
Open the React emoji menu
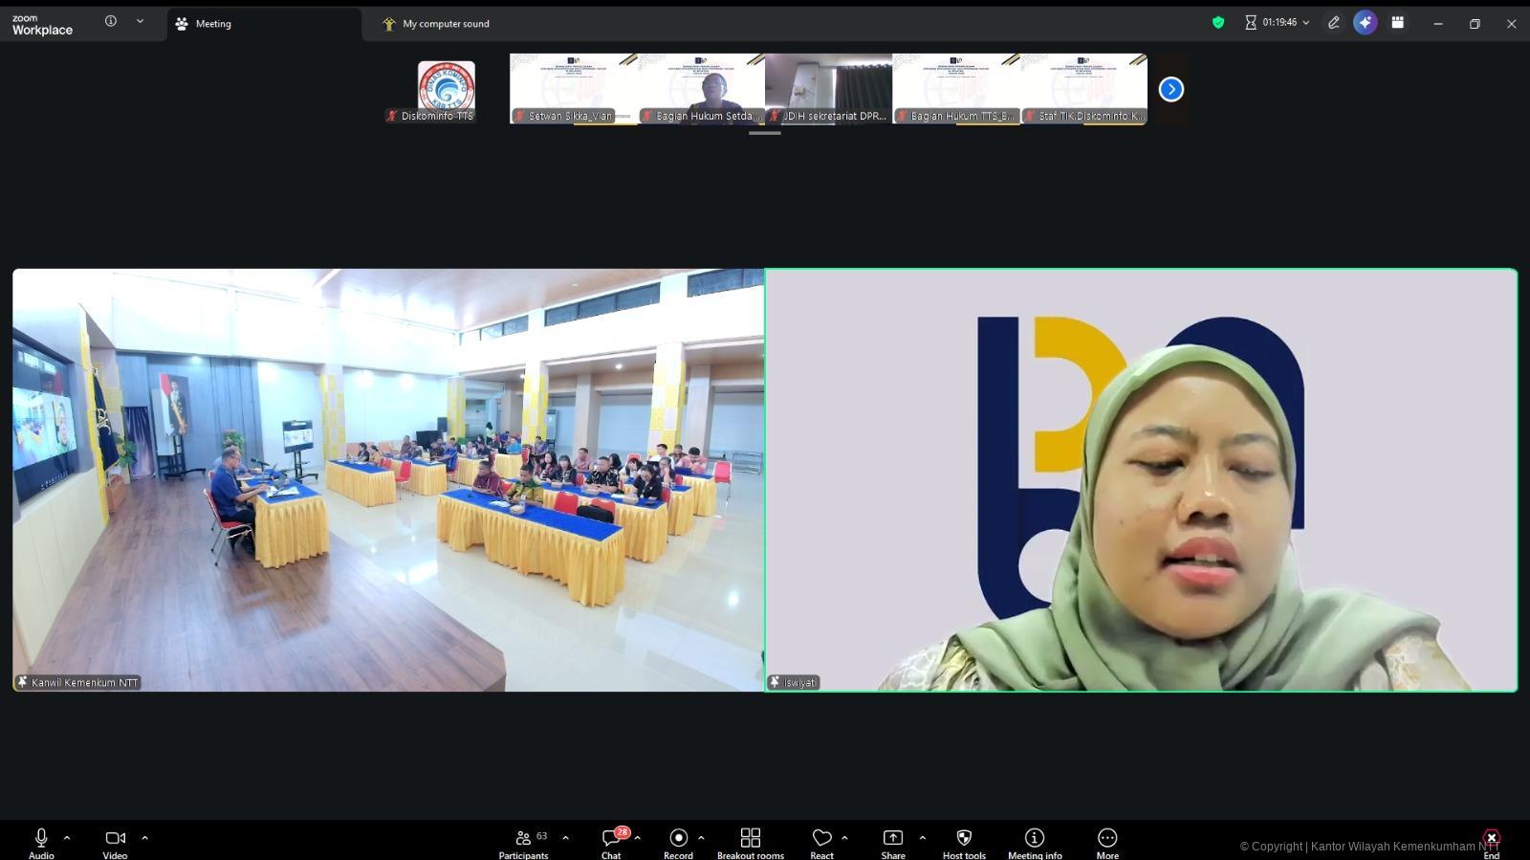tap(821, 842)
